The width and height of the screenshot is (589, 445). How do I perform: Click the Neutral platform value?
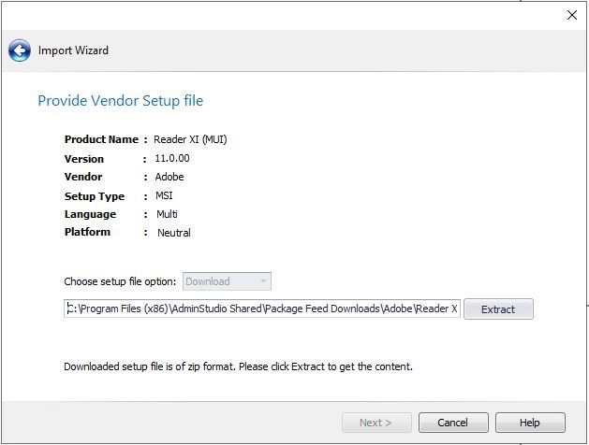[173, 233]
